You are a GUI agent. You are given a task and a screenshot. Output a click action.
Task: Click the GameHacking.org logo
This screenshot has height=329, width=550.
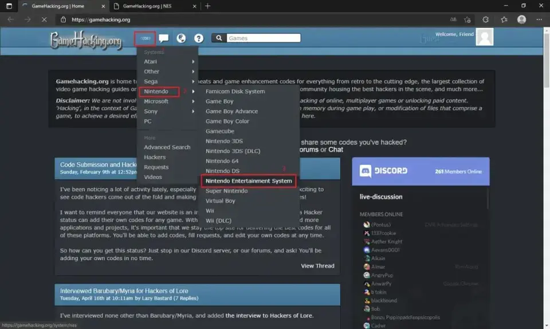point(85,40)
